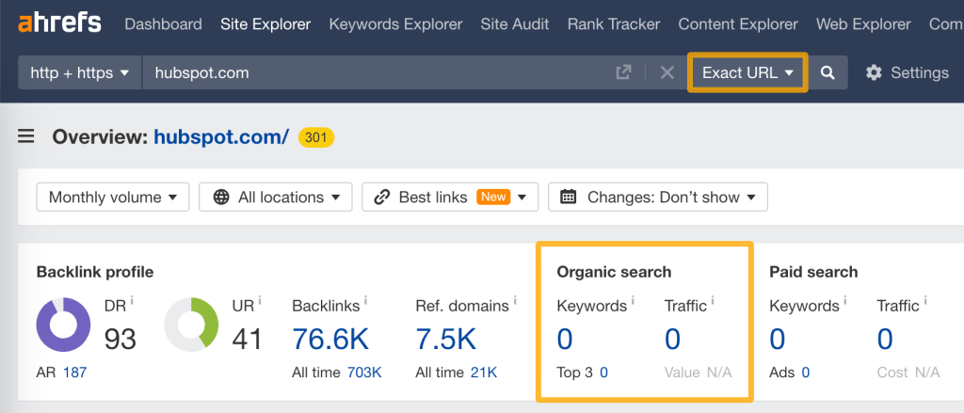Open All time backlinks 703K
Viewport: 964px width, 413px height.
pyautogui.click(x=364, y=373)
